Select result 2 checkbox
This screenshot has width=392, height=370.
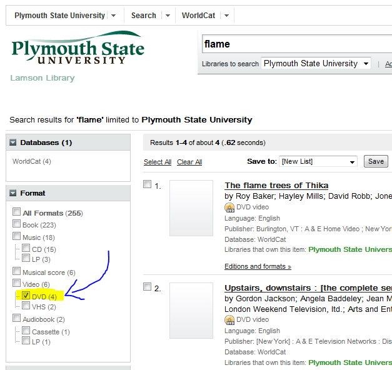click(148, 287)
